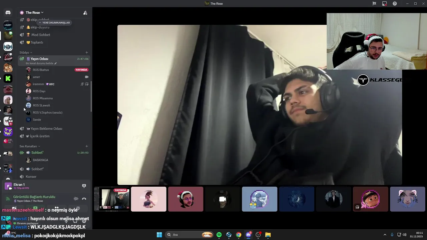The image size is (427, 240).
Task: Open Spotify from taskbar
Action: click(219, 235)
